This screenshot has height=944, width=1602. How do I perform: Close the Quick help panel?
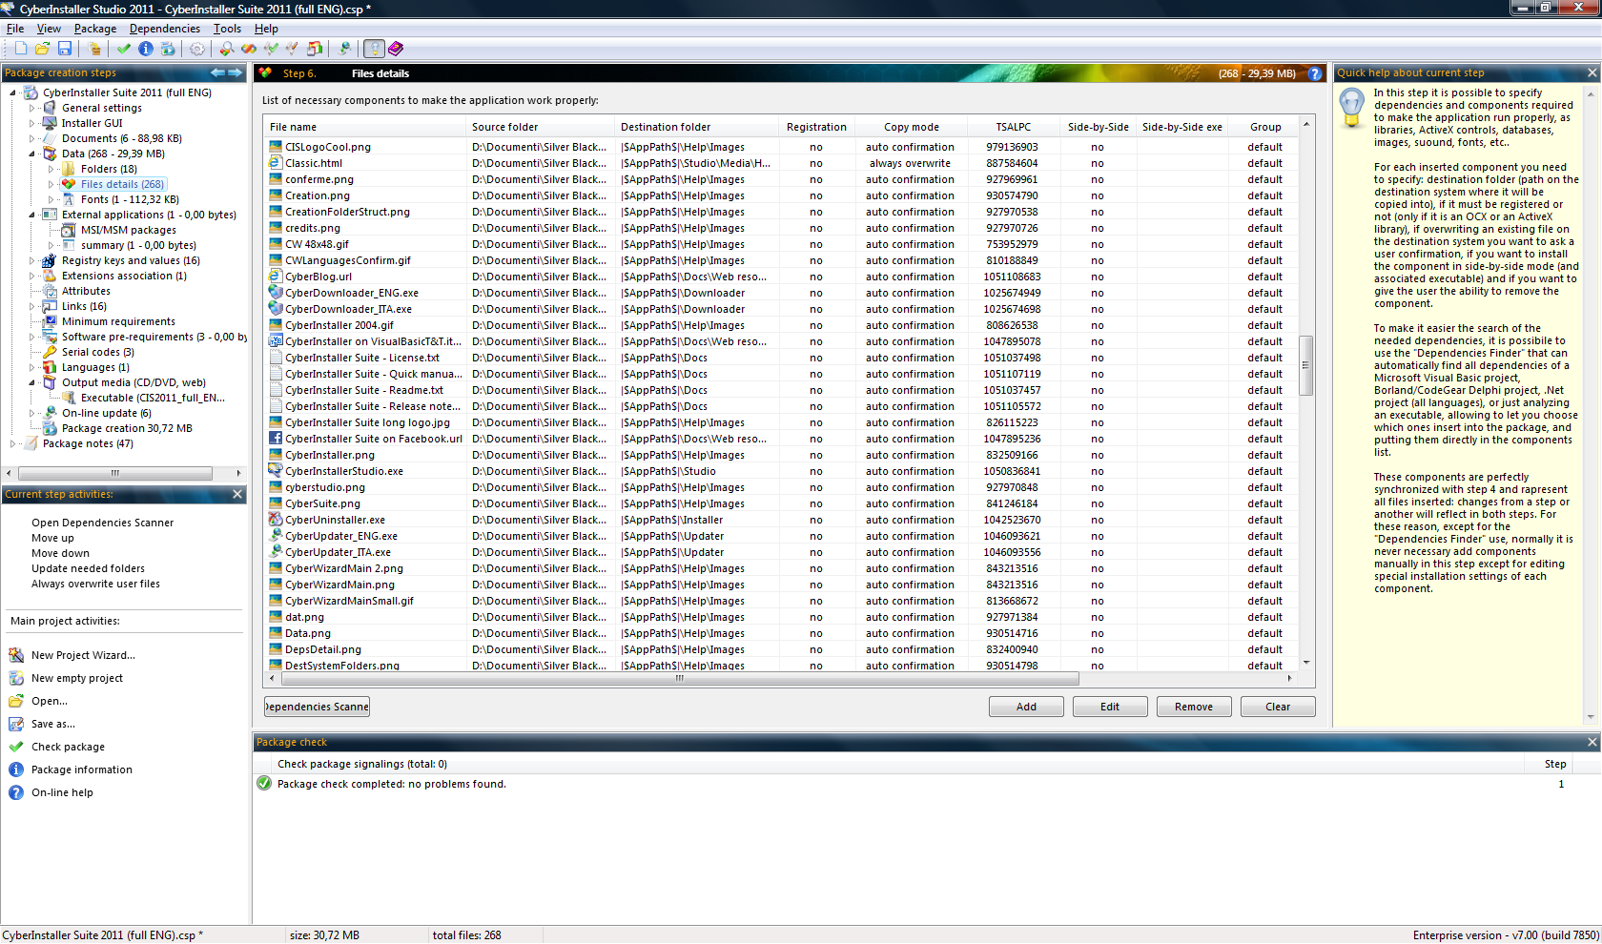[1592, 72]
